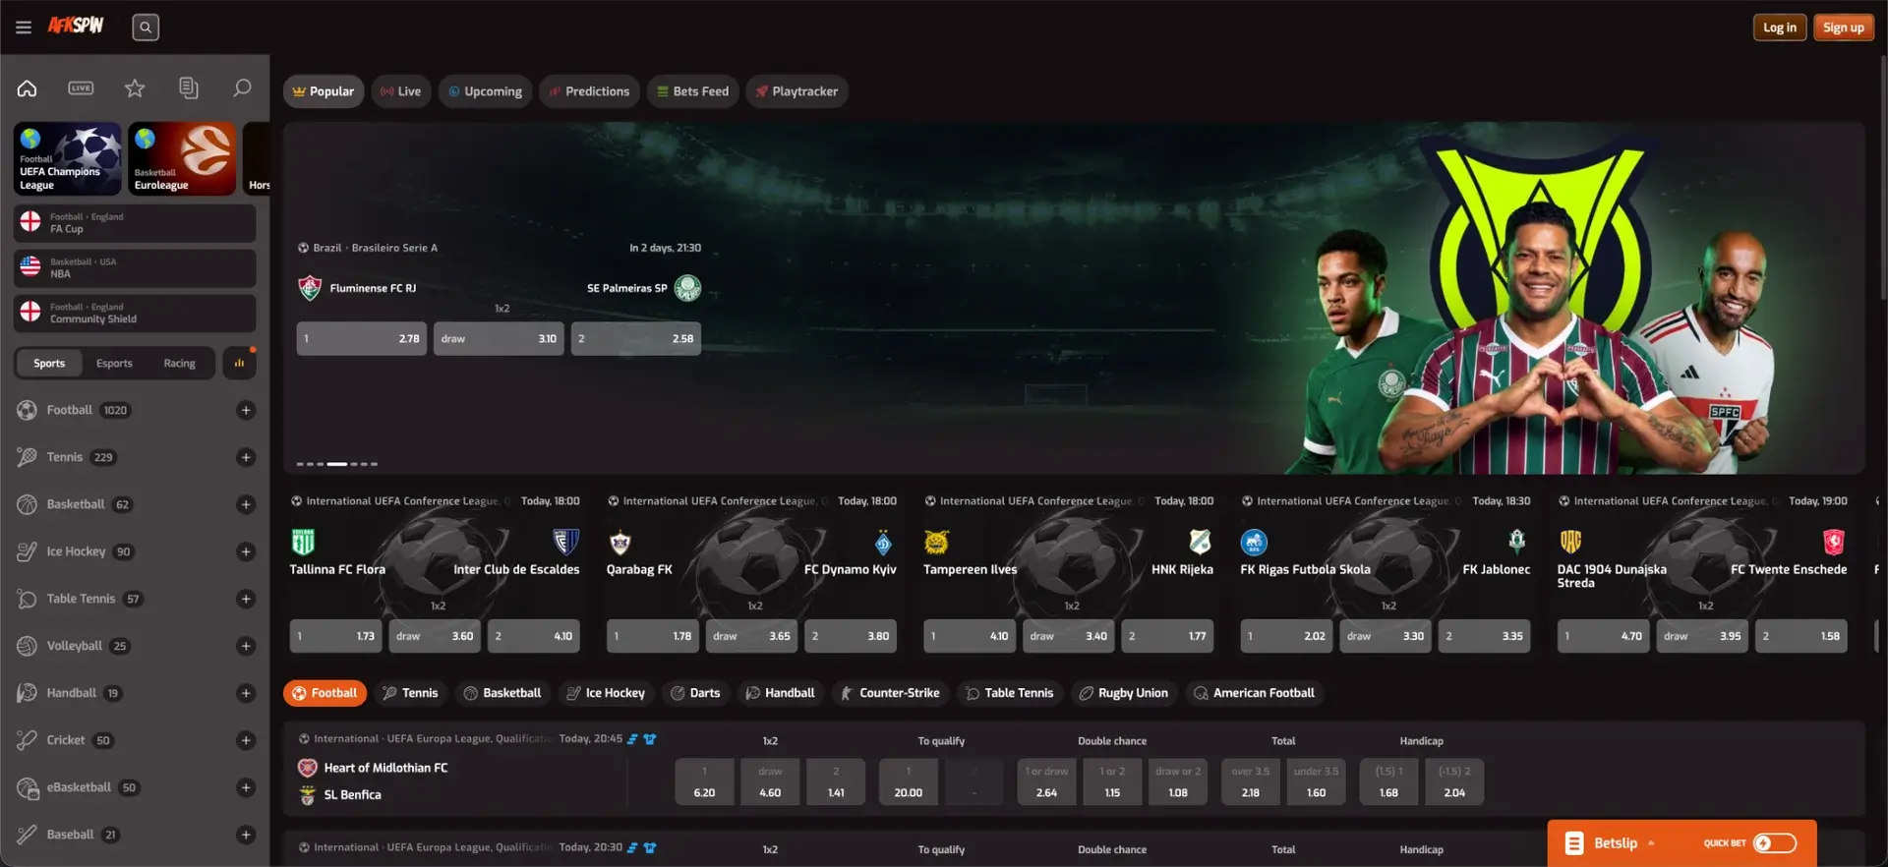
Task: Expand Volleyball category plus button
Action: pyautogui.click(x=246, y=646)
